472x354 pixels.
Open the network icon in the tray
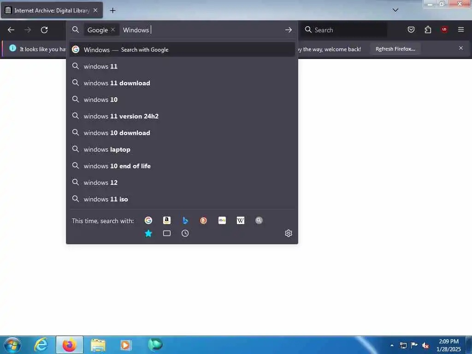pyautogui.click(x=403, y=345)
